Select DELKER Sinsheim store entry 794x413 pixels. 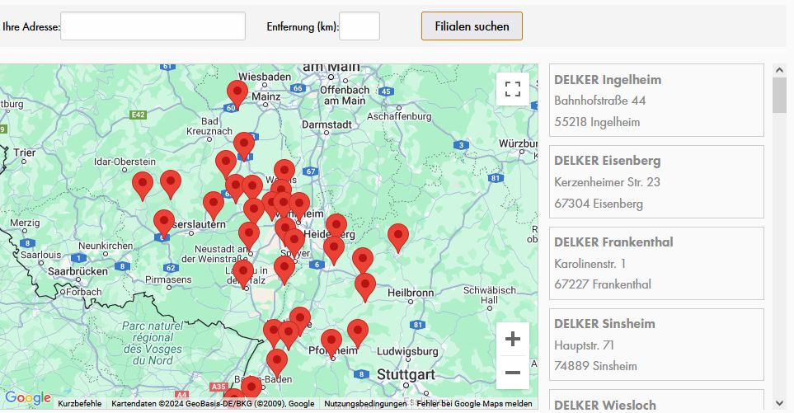[657, 345]
